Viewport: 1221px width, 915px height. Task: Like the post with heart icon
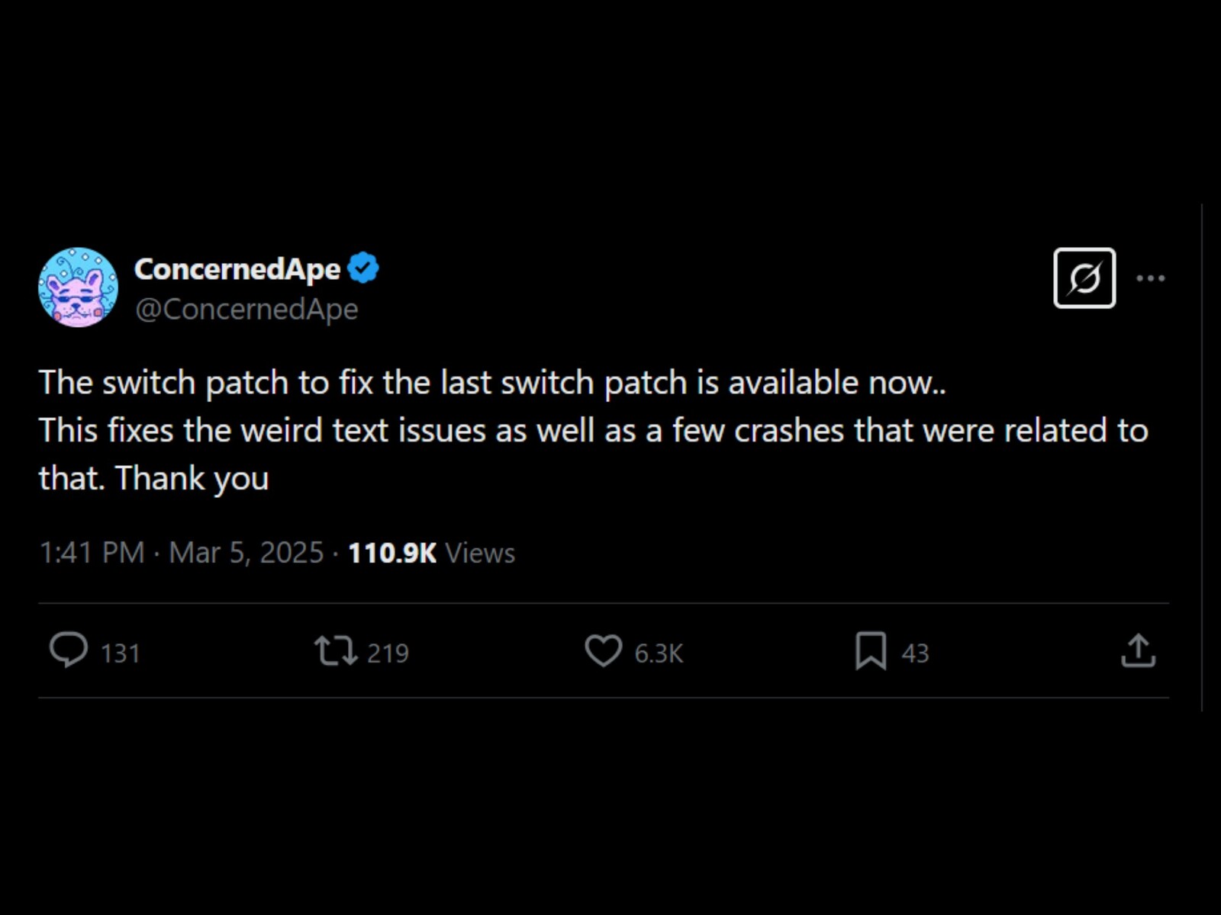tap(603, 651)
